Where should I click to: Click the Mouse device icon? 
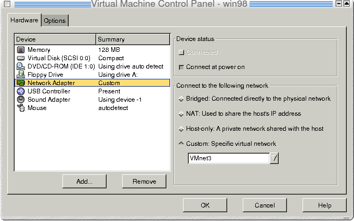coord(21,108)
